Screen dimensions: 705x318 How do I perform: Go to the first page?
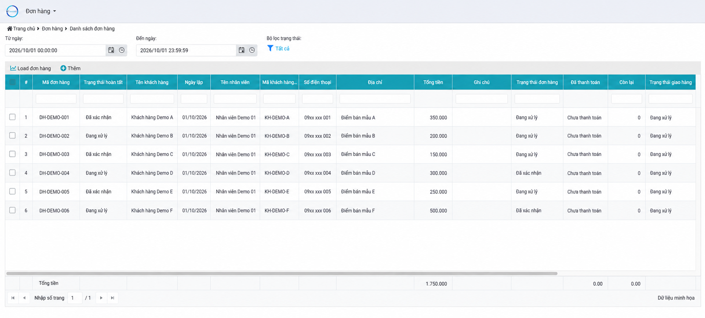point(13,298)
